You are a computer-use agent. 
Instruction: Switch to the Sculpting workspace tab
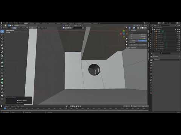click(38, 23)
